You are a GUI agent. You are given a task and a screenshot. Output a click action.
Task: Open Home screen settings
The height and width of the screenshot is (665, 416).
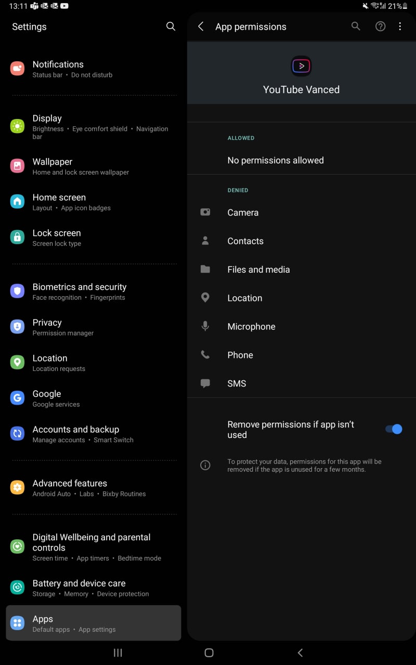point(94,202)
